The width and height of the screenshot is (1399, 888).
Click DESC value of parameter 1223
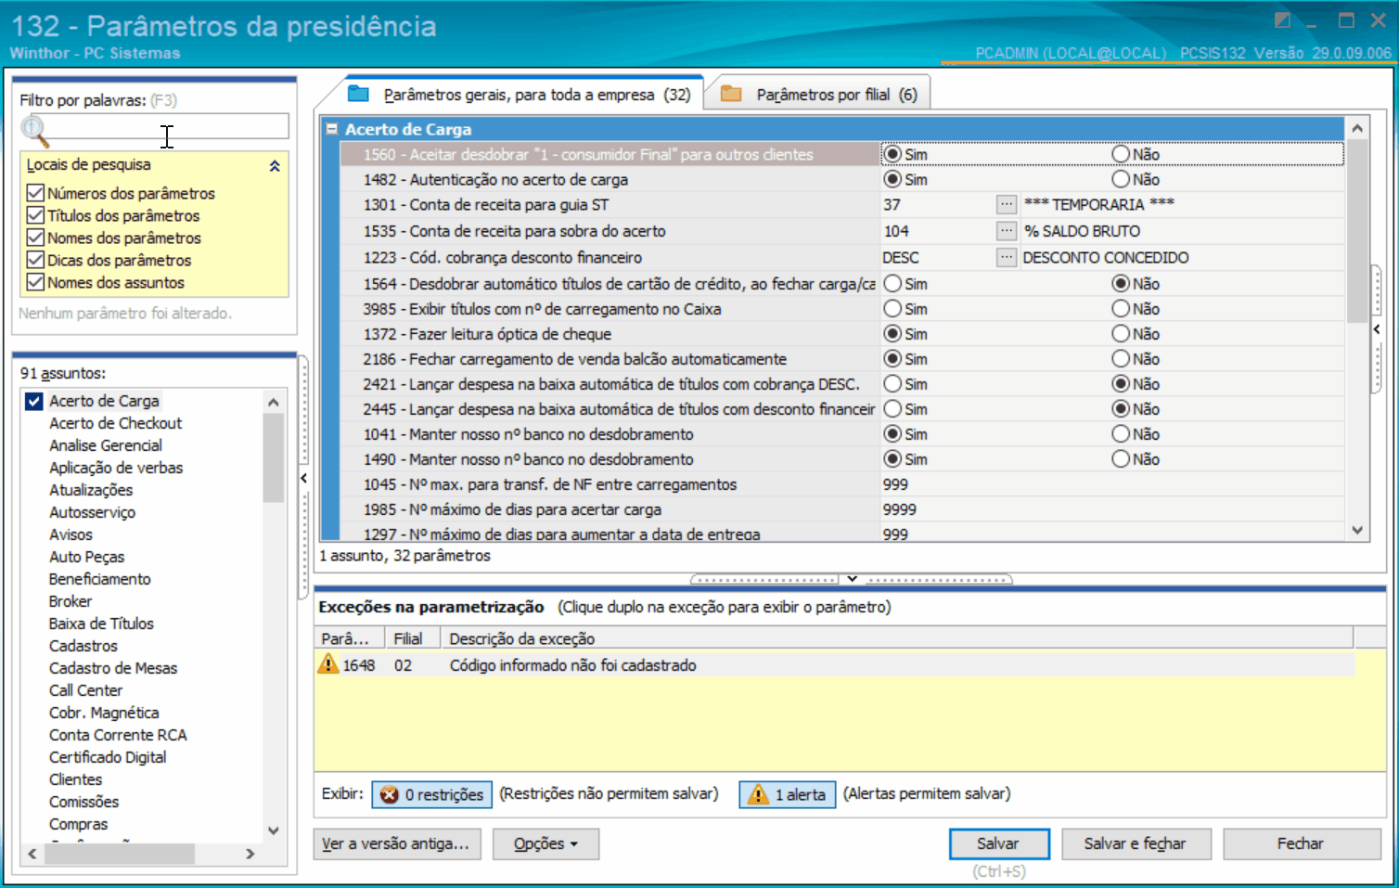(901, 257)
